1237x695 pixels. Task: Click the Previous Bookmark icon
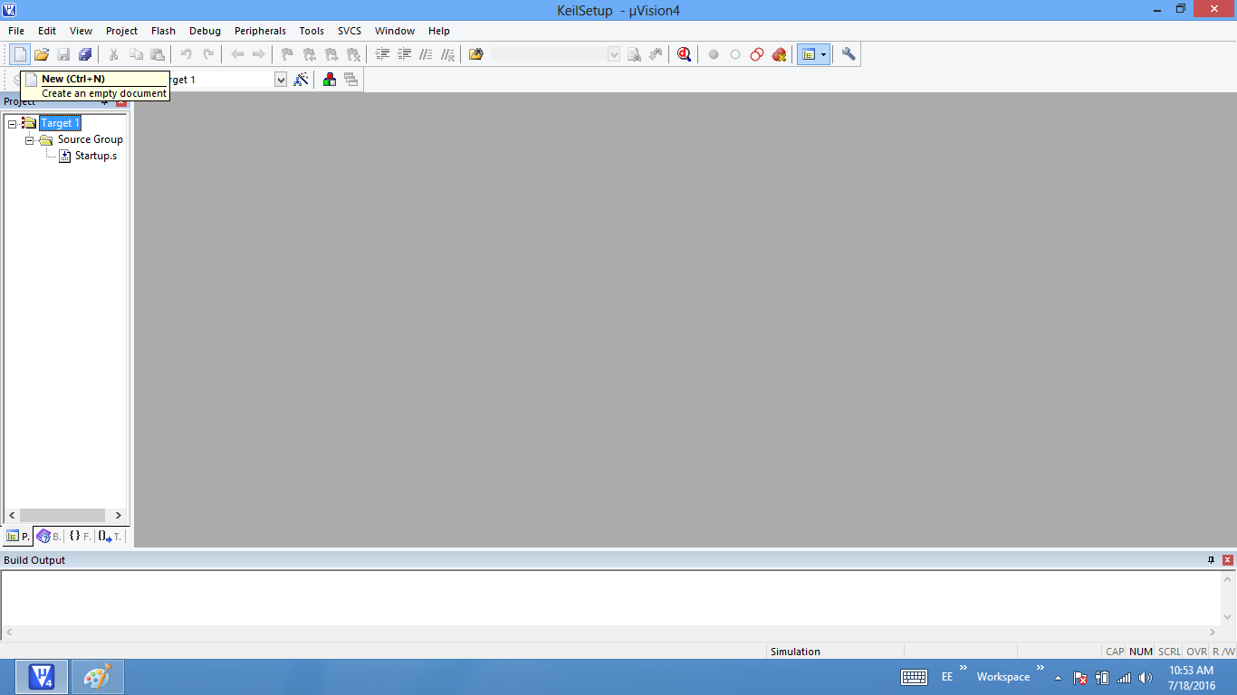pos(310,54)
